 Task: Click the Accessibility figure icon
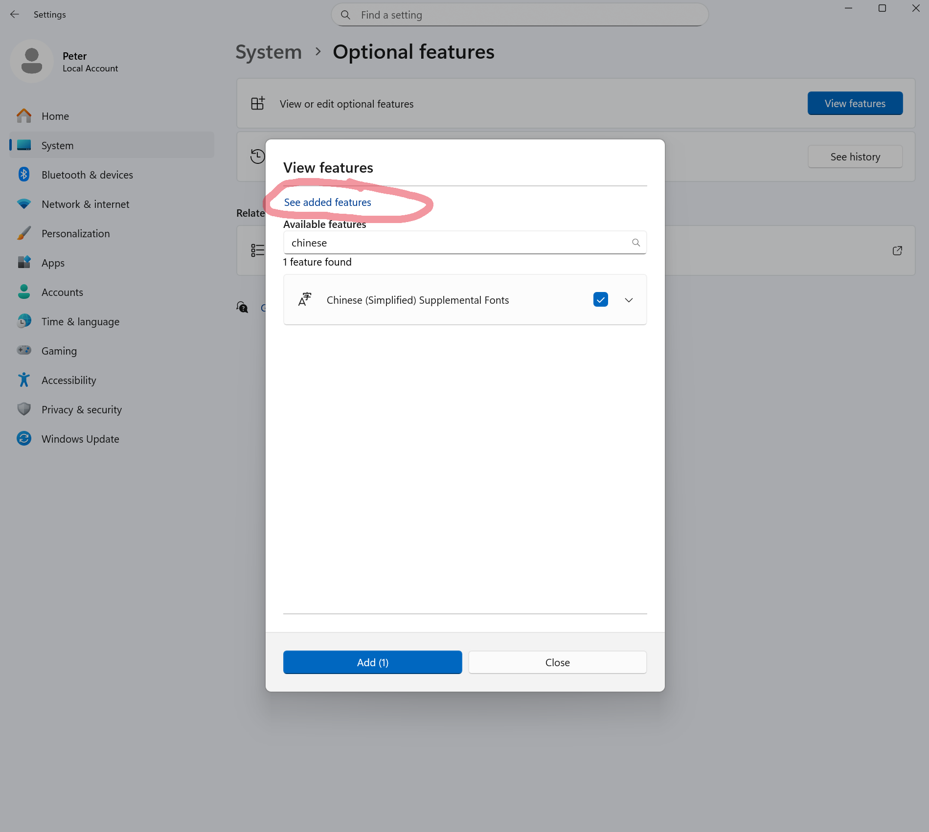24,380
